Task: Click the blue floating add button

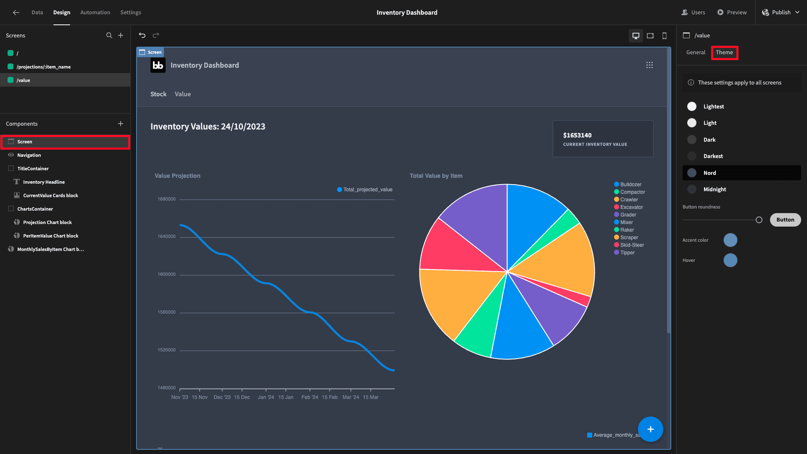Action: pyautogui.click(x=650, y=429)
